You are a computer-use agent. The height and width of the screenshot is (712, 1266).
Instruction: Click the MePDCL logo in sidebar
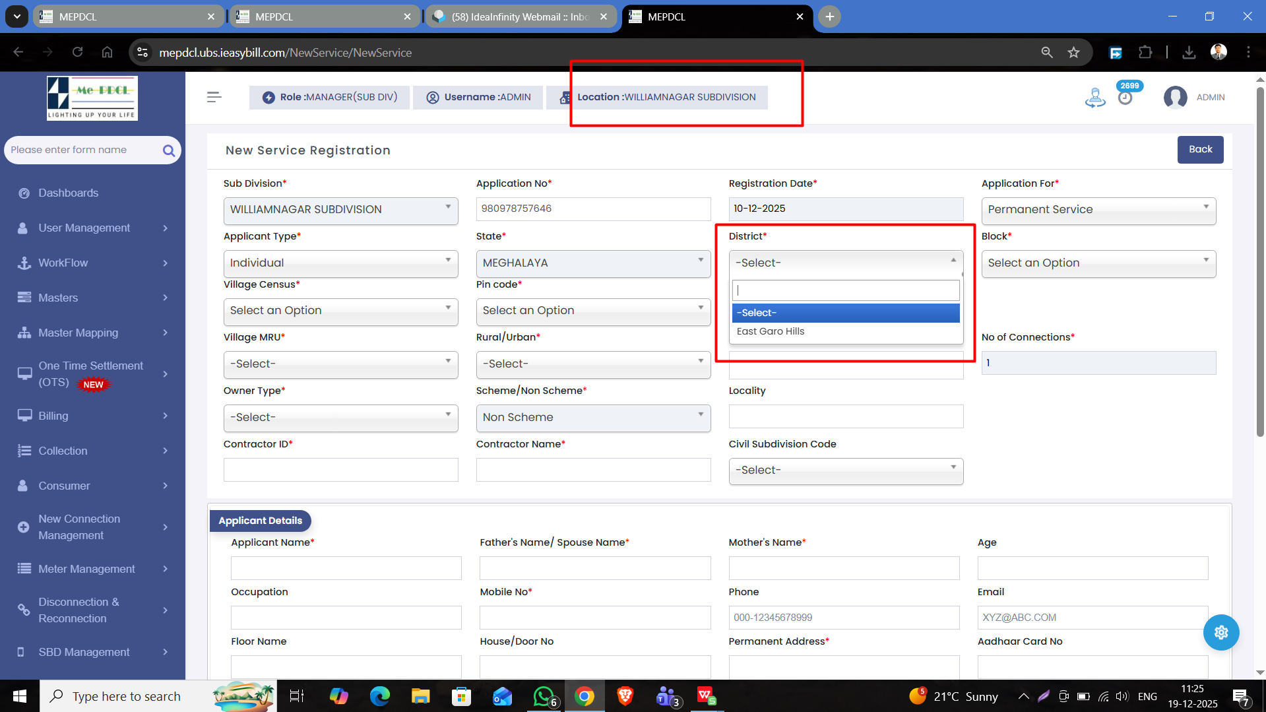click(92, 98)
